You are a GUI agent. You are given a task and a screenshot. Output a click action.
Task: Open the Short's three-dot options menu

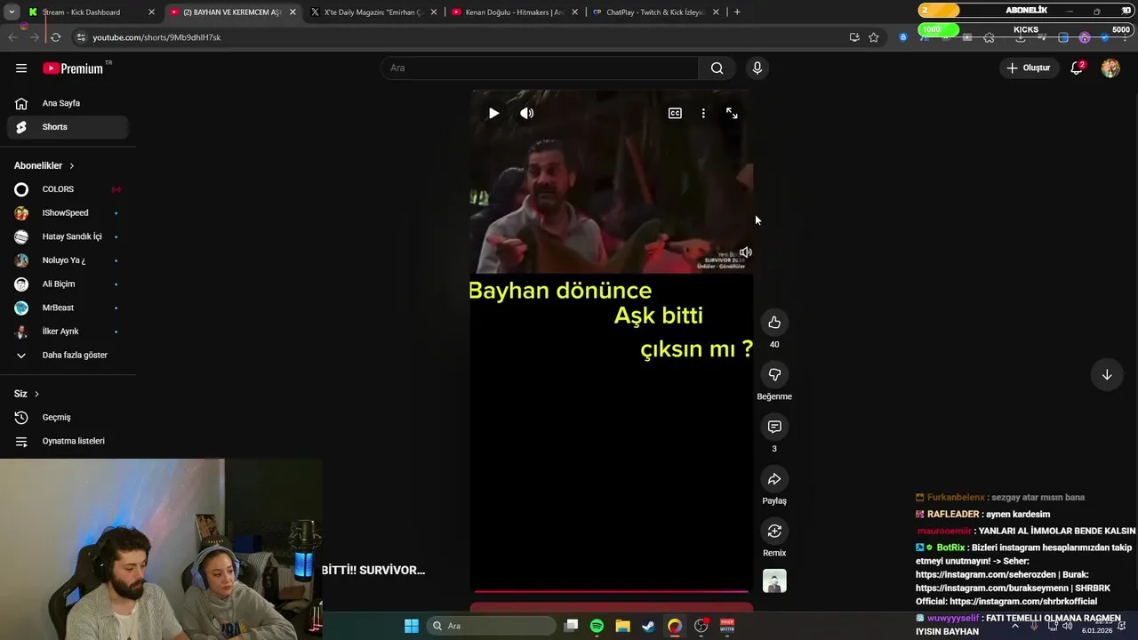[703, 114]
